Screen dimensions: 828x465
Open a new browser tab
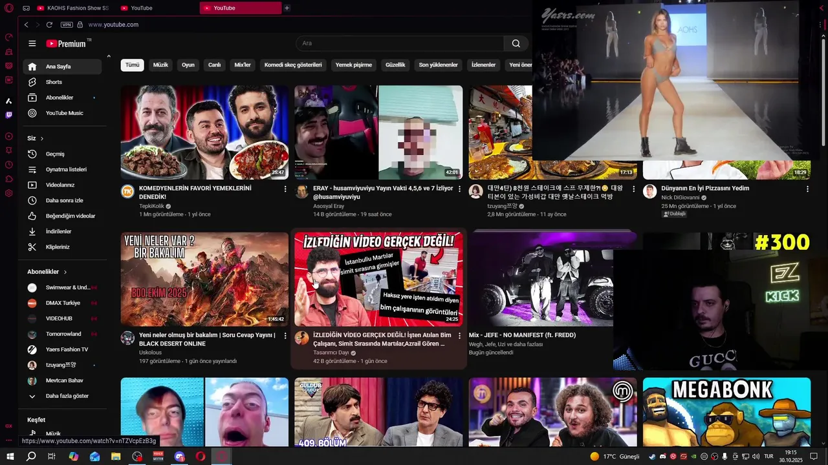click(287, 8)
